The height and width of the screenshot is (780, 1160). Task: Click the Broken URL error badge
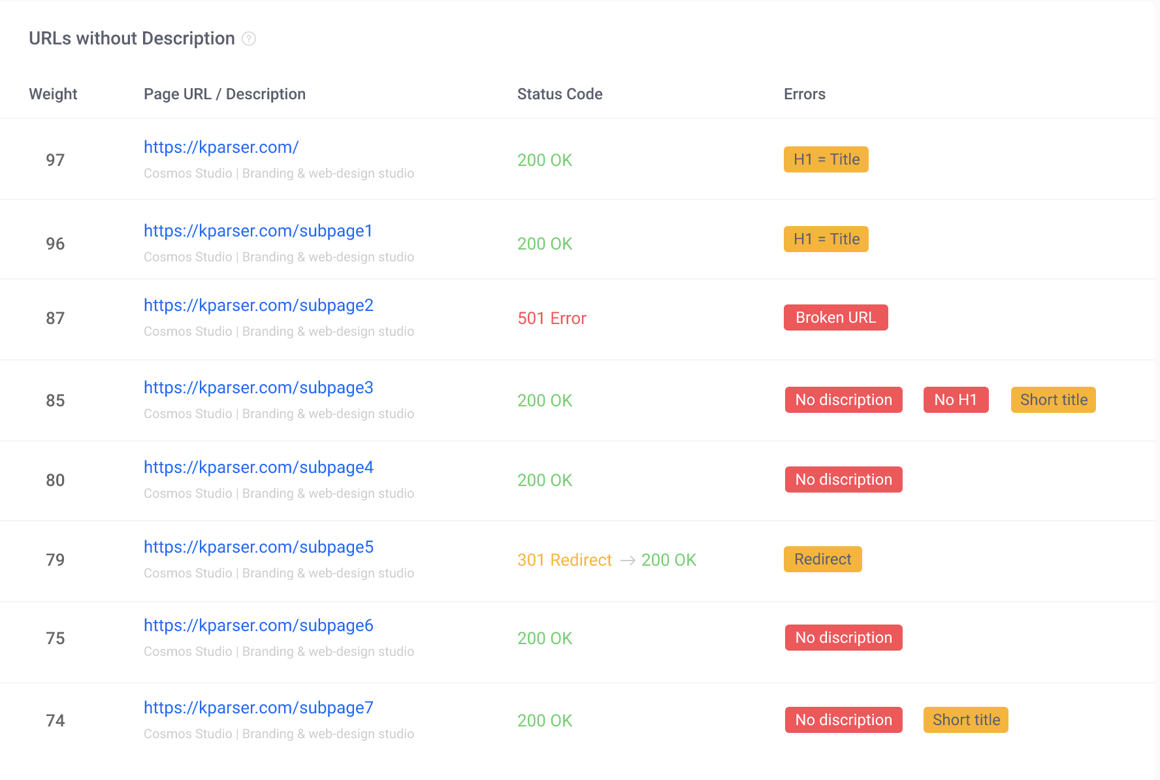(835, 317)
